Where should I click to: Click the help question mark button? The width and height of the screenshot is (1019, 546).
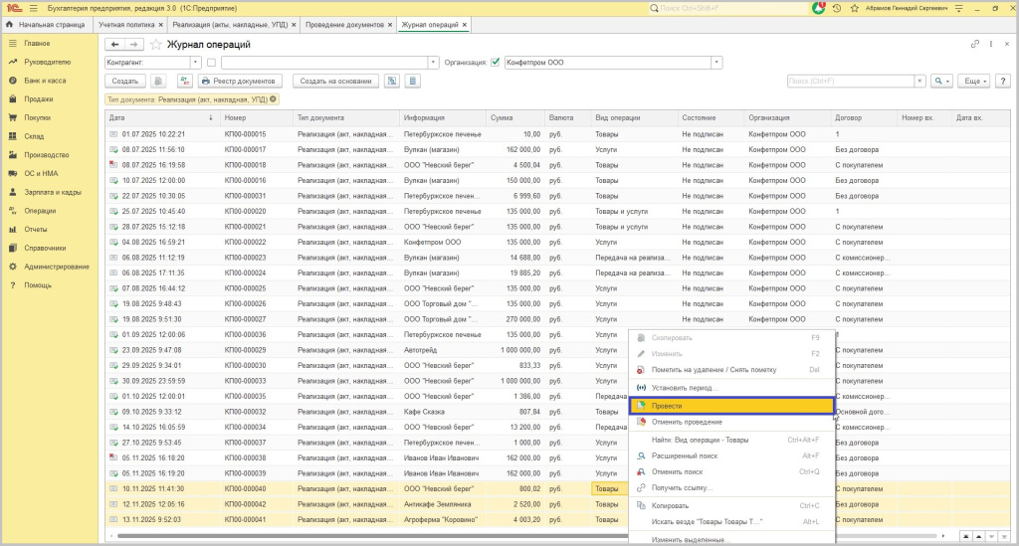[x=1003, y=82]
